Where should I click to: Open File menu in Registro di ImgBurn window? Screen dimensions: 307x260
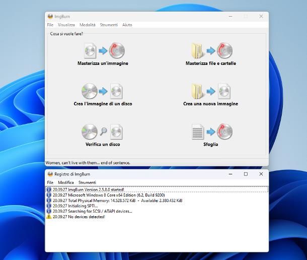coord(50,182)
